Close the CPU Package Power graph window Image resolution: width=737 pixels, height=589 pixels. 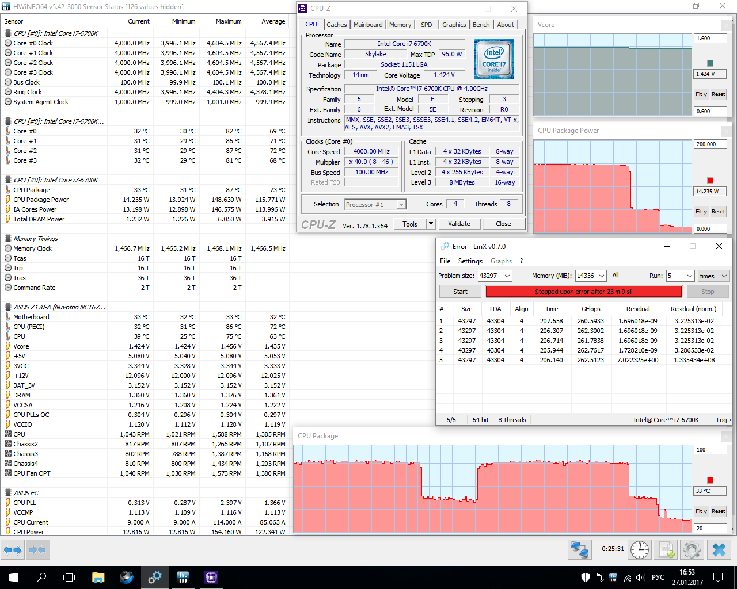coord(727,131)
